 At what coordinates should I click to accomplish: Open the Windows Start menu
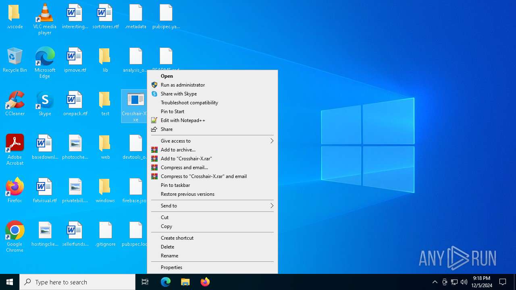(x=10, y=282)
